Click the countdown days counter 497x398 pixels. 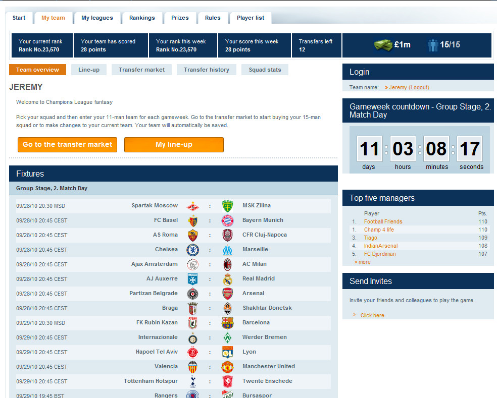(370, 149)
